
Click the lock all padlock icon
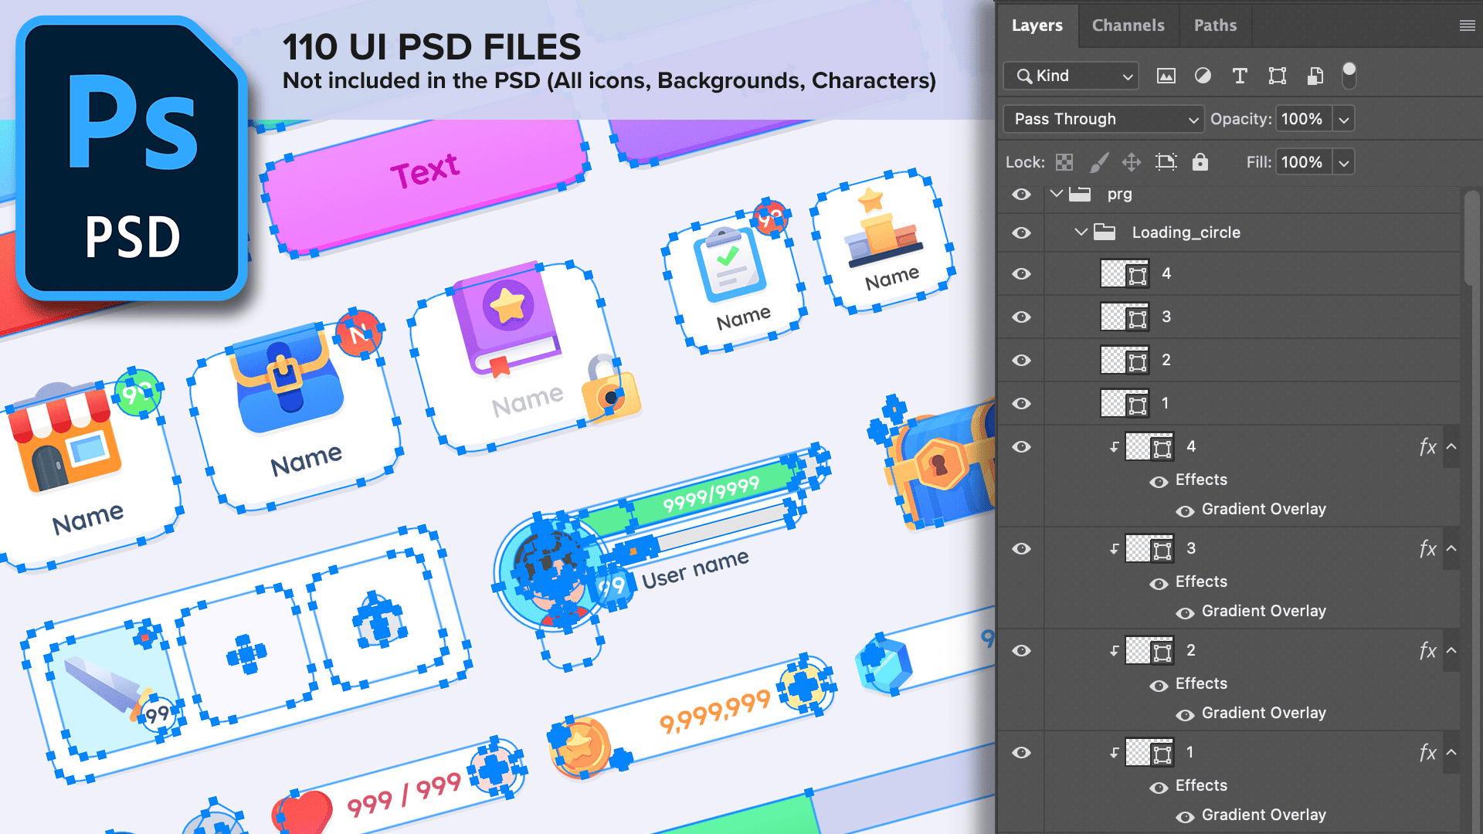click(x=1200, y=162)
